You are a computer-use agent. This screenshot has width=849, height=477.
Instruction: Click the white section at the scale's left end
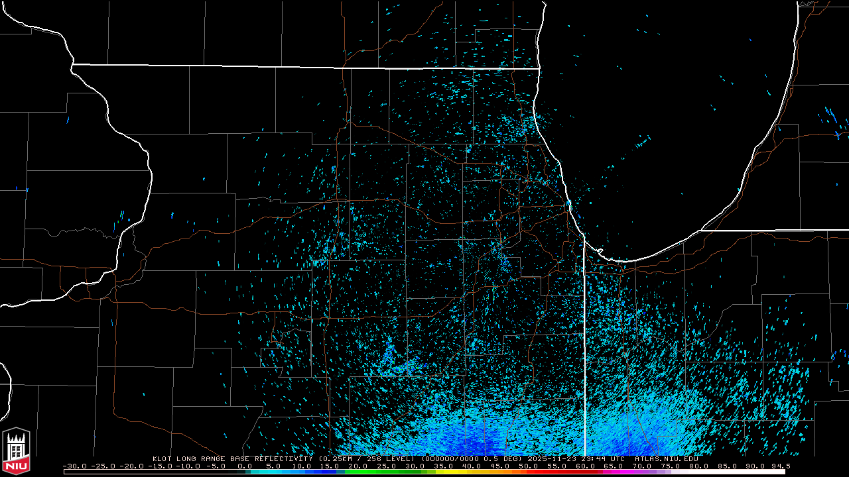133,472
